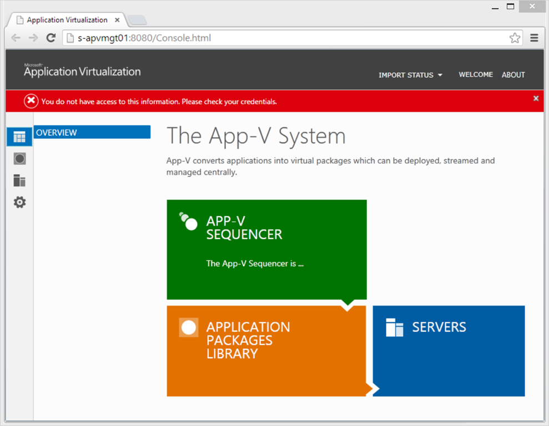Open the App-V Sequencer green tile
The width and height of the screenshot is (549, 426).
pos(266,249)
